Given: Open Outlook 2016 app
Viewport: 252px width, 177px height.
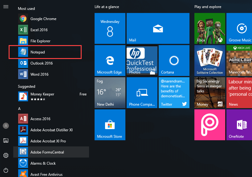Looking at the screenshot, I should click(x=41, y=63).
